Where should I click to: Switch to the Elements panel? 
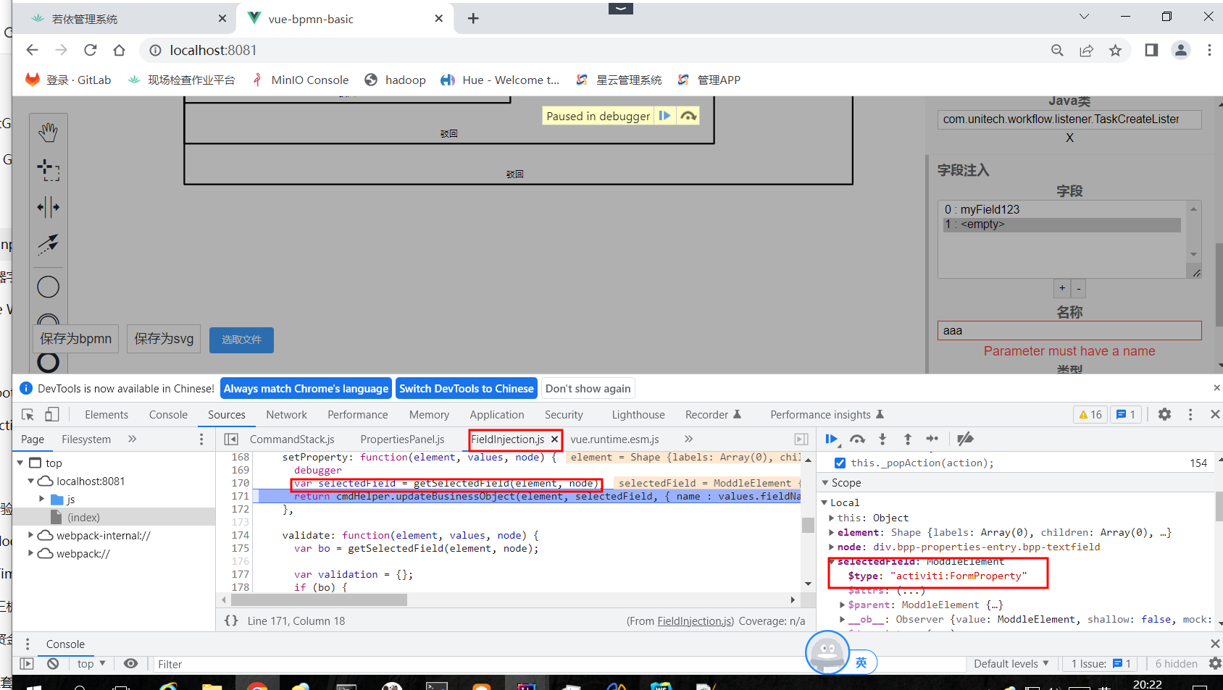click(107, 415)
